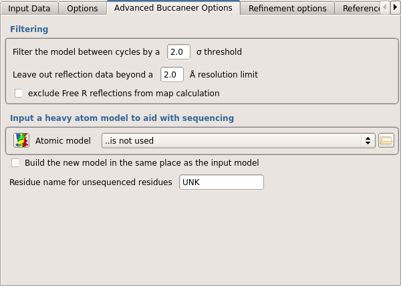Click "Residue name for unsequenced residues" label

coord(91,182)
